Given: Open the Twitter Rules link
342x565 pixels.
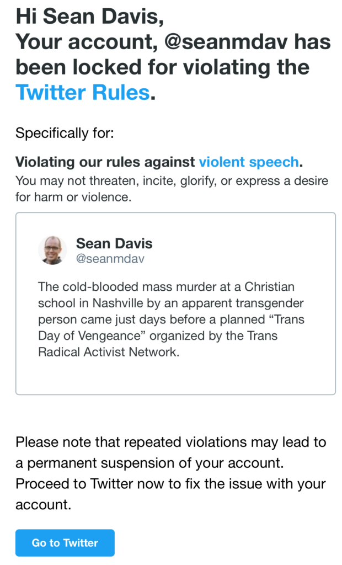Looking at the screenshot, I should (83, 92).
